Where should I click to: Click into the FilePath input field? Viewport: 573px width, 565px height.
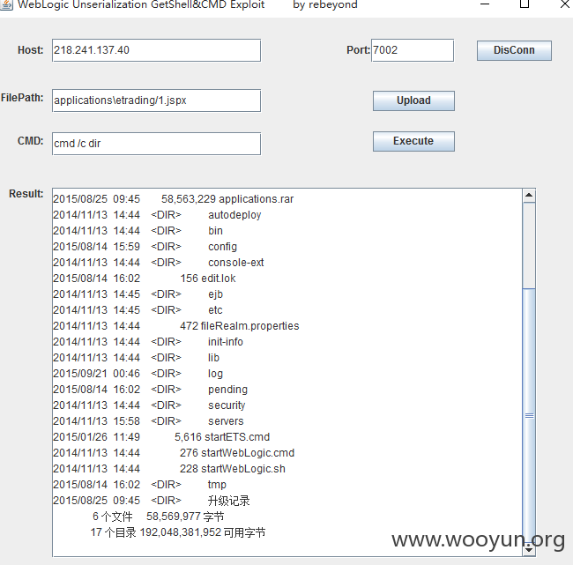click(156, 100)
